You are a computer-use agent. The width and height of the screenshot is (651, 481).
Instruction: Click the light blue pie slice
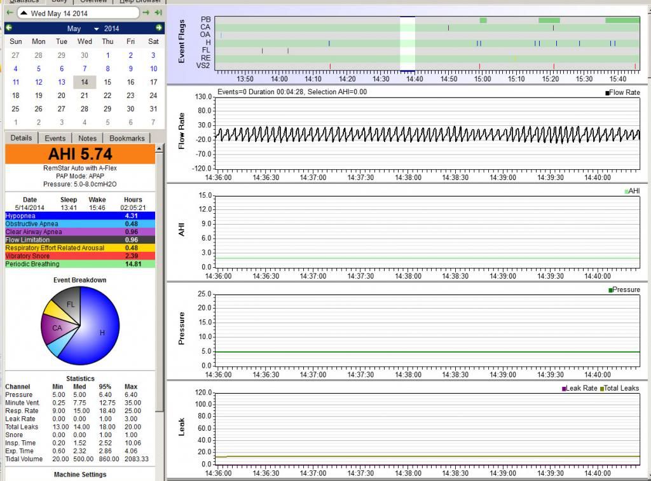[58, 347]
